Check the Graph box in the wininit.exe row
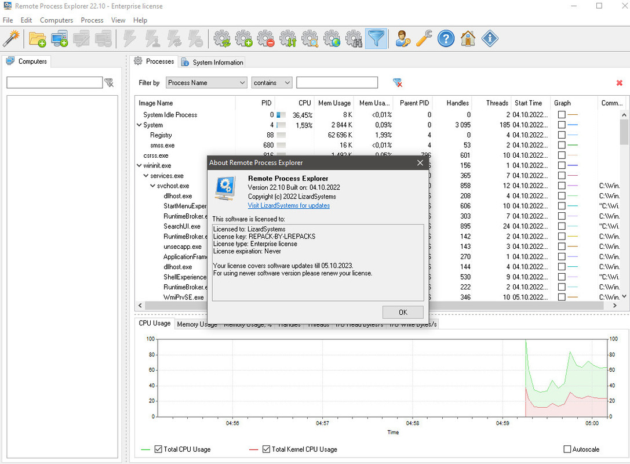Viewport: 630px width, 464px height. pyautogui.click(x=562, y=165)
